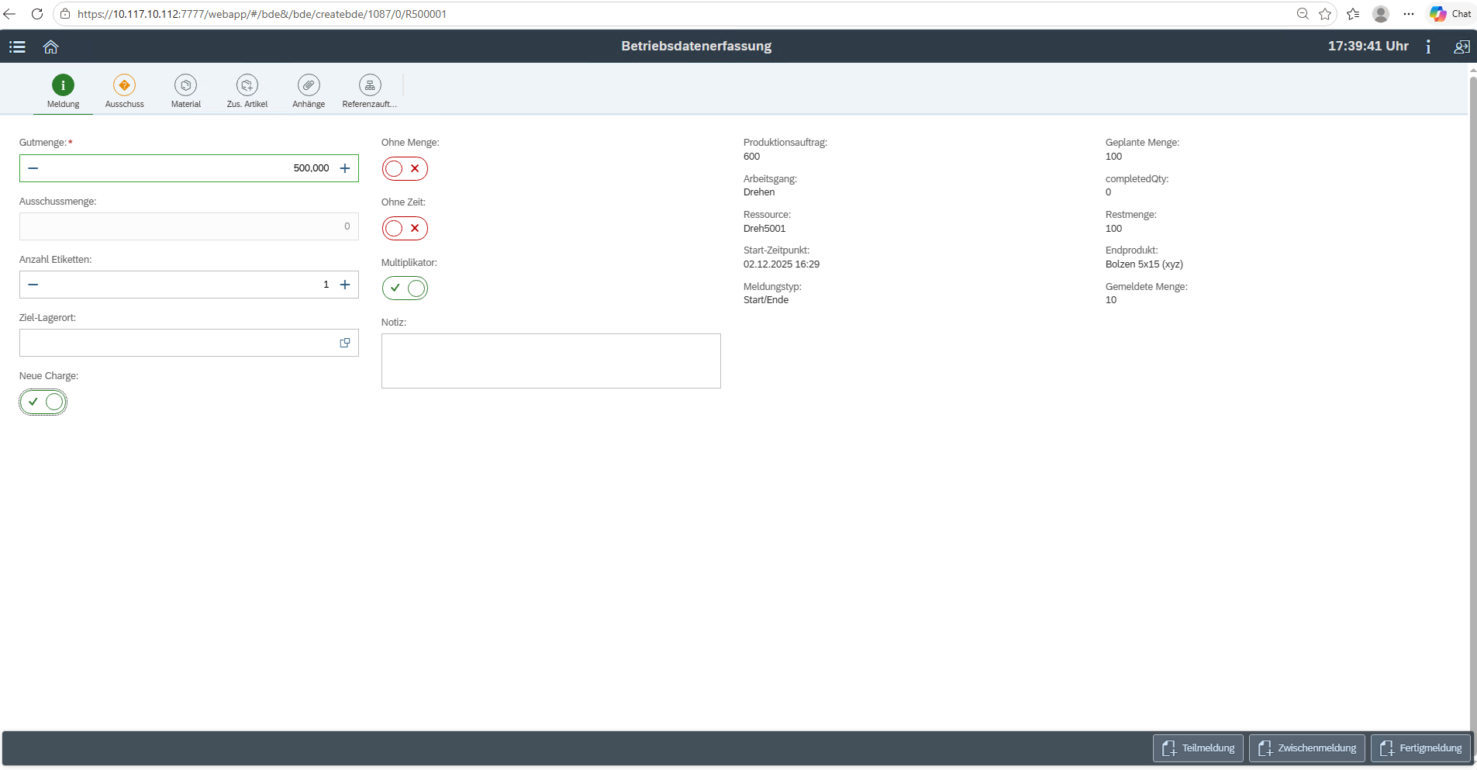Viewport: 1477px width, 770px height.
Task: Toggle the Ohne Zeit switch
Action: tap(405, 228)
